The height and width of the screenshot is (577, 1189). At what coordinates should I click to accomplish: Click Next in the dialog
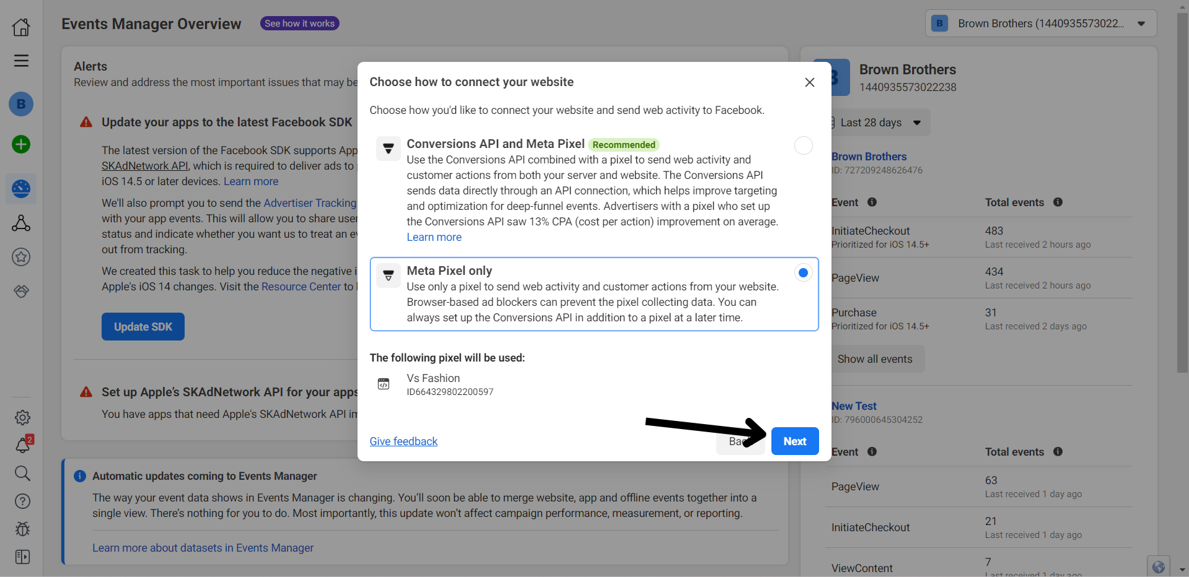[x=795, y=441]
